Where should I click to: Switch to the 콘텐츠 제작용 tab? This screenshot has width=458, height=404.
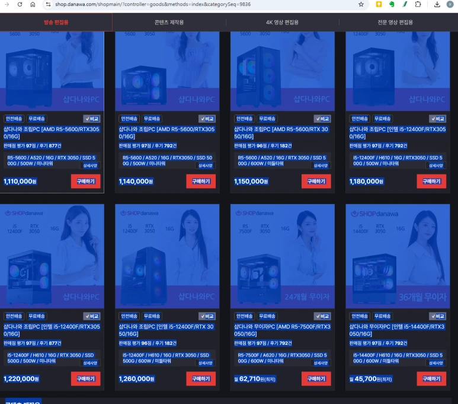tap(169, 22)
